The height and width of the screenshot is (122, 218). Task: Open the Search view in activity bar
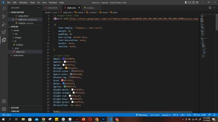point(4,8)
